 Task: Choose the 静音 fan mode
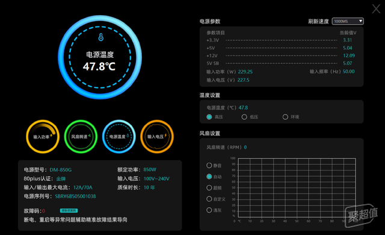209,166
